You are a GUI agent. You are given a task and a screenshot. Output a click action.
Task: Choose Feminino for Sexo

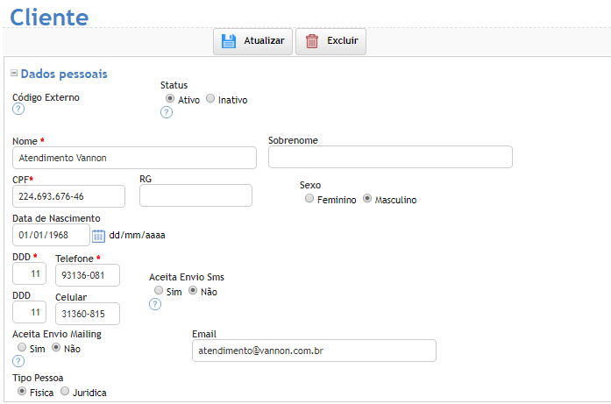[x=309, y=198]
